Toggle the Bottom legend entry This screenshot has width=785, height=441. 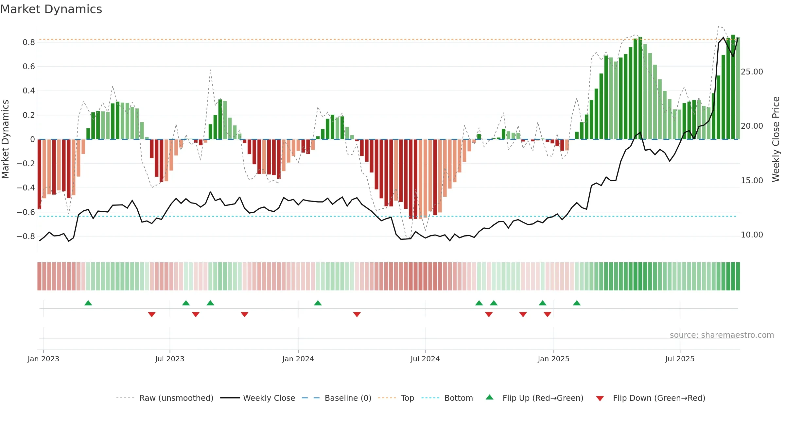coord(447,398)
